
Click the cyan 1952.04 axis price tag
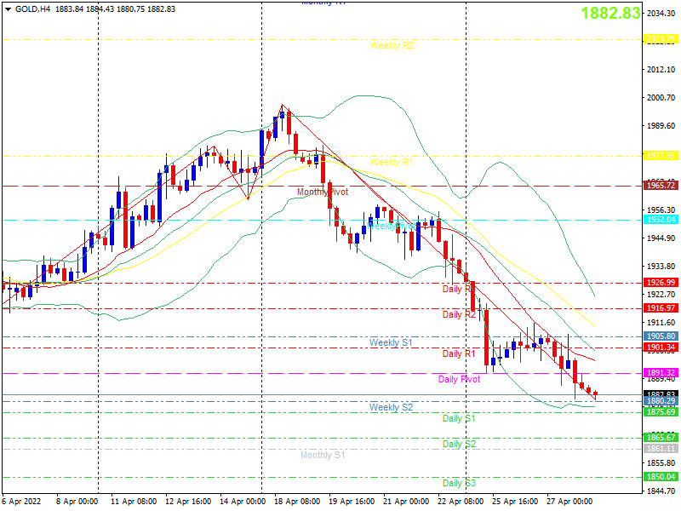pos(661,220)
